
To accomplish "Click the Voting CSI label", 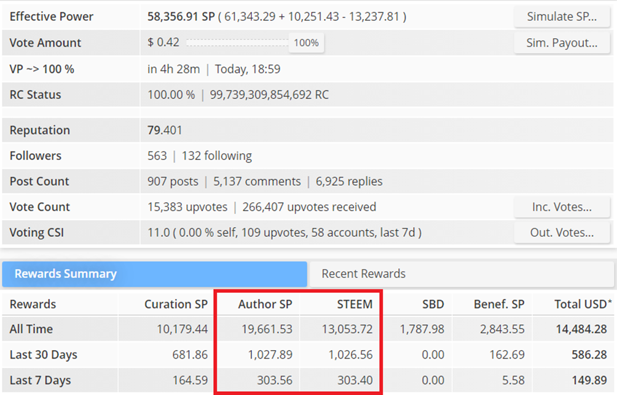I will click(37, 233).
